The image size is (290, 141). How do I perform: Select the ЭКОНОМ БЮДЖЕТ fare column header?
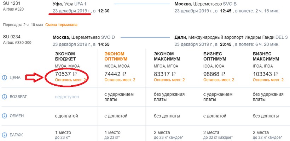point(65,56)
